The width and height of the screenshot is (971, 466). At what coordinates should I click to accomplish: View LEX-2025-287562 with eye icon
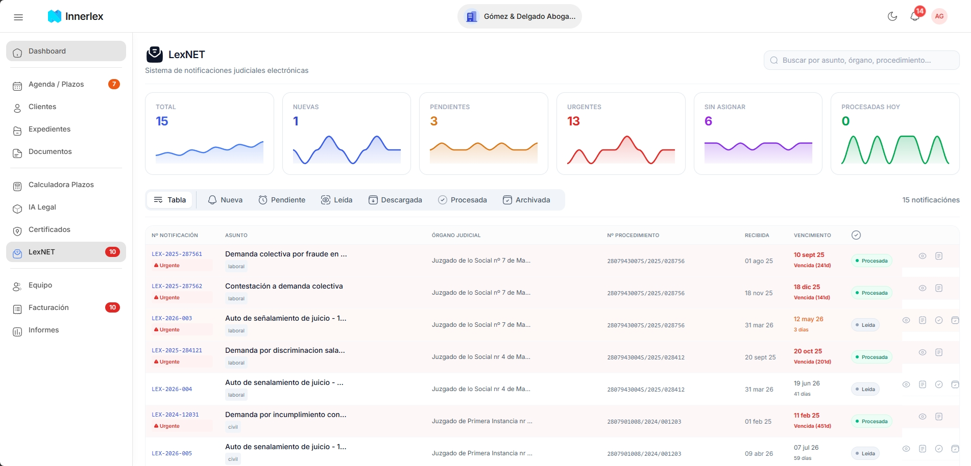[x=923, y=288]
